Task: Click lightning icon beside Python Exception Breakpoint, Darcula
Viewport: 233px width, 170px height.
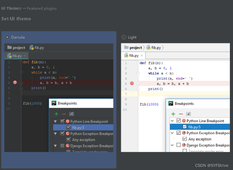Action: click(x=68, y=133)
